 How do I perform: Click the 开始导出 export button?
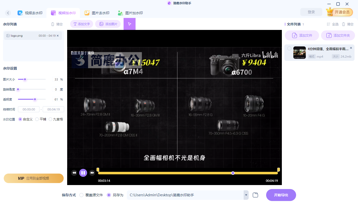coord(281,195)
